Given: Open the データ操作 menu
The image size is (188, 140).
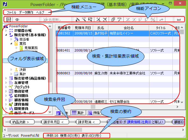Looking at the screenshot, I should [26, 12].
